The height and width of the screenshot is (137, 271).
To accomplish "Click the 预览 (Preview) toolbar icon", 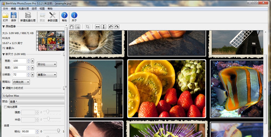I will pos(42,15).
